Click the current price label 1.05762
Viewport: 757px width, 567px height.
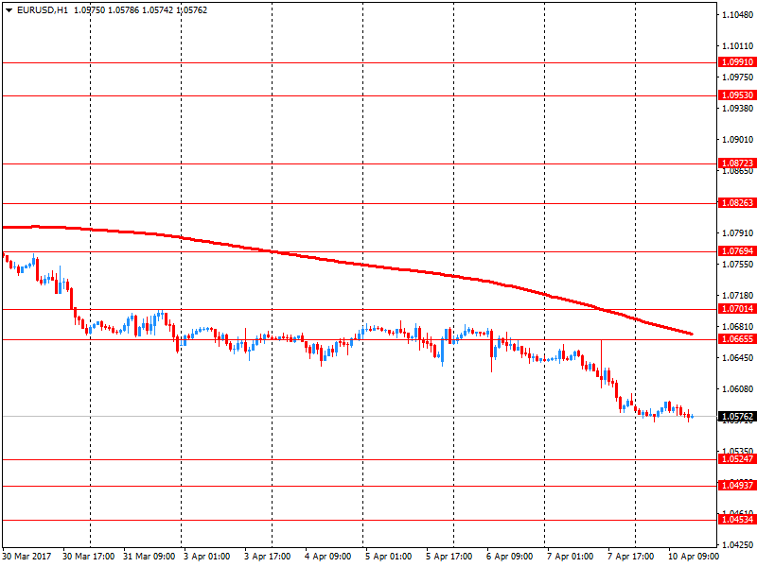(x=737, y=417)
